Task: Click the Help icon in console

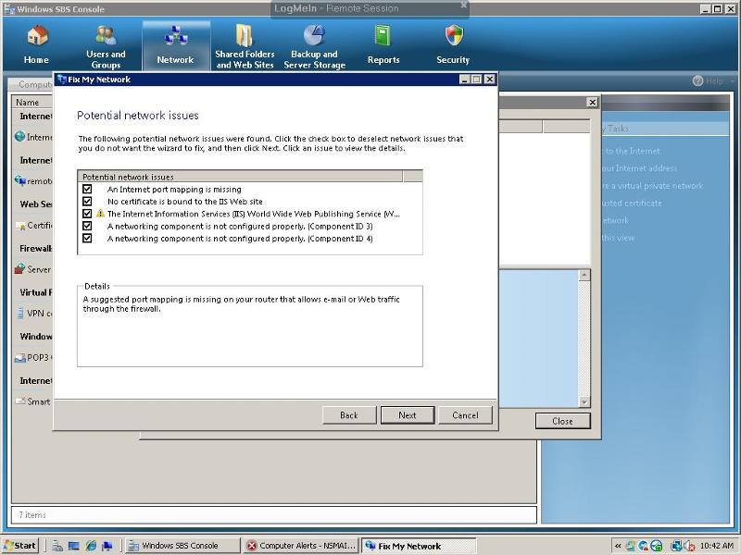Action: tap(698, 80)
